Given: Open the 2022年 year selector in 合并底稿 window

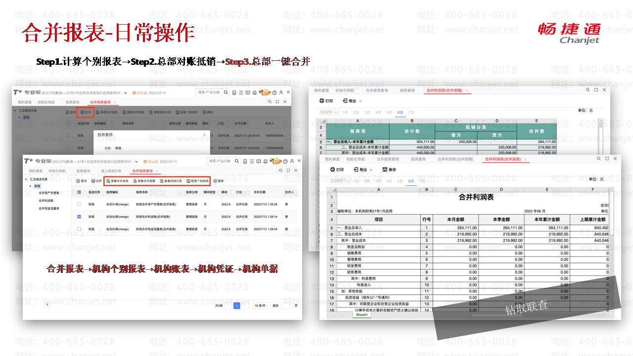Looking at the screenshot, I should tap(328, 112).
